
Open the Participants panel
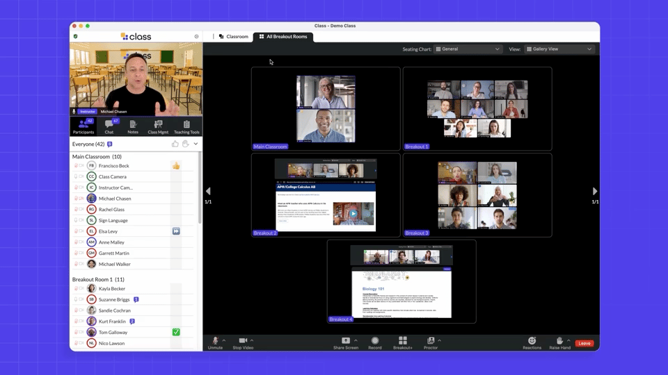click(x=83, y=126)
